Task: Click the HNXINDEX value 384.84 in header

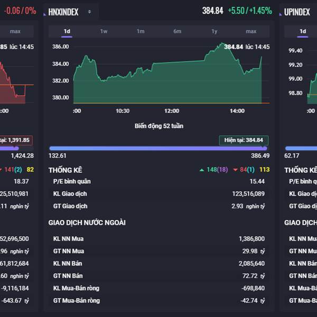Action: (213, 11)
